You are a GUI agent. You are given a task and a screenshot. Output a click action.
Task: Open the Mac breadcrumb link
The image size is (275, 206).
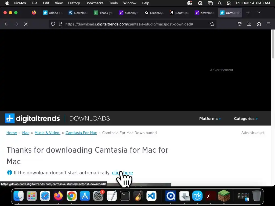pyautogui.click(x=26, y=133)
